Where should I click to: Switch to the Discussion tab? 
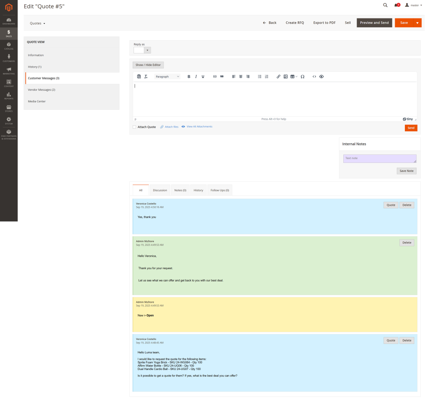[x=160, y=190]
